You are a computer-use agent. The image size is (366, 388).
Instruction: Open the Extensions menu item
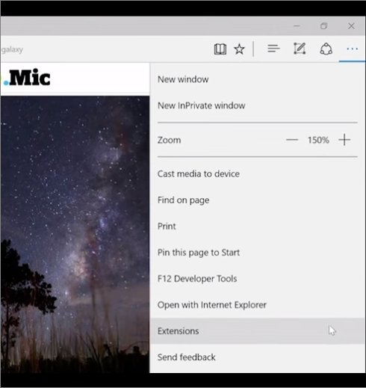tap(258, 331)
